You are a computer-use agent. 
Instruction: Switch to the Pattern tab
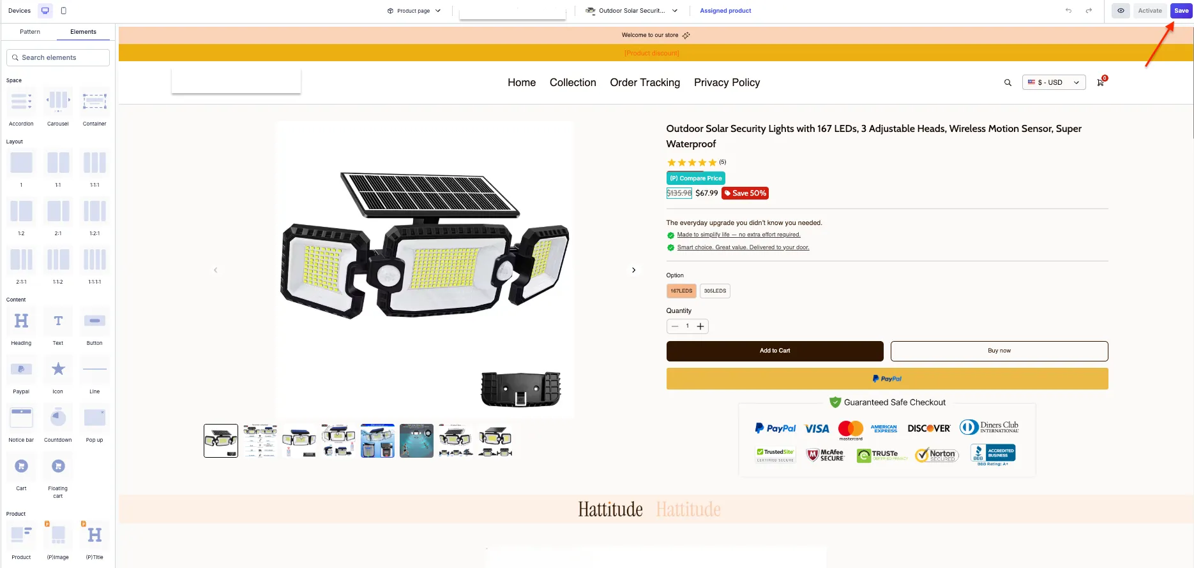pyautogui.click(x=30, y=32)
